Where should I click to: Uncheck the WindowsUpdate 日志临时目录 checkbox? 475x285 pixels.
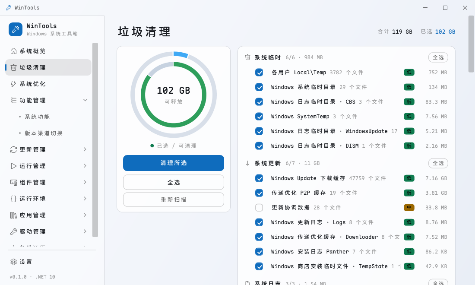(x=259, y=131)
